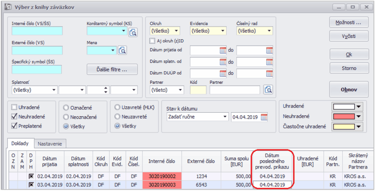Open the Mena currency lookup icon
The height and width of the screenshot is (191, 375).
coord(122,50)
